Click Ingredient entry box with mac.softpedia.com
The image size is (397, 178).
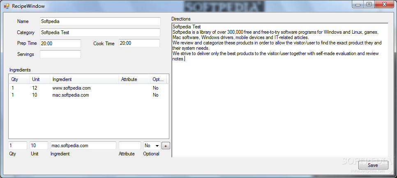click(x=83, y=146)
